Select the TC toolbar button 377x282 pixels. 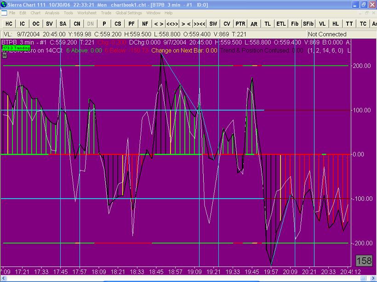[x=363, y=24]
